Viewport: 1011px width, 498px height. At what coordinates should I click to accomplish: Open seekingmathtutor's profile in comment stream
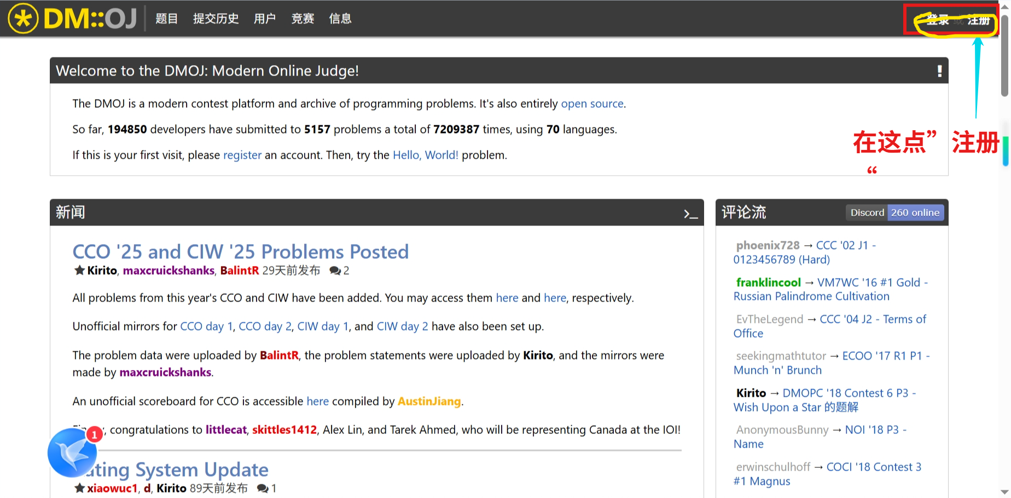[x=781, y=356]
